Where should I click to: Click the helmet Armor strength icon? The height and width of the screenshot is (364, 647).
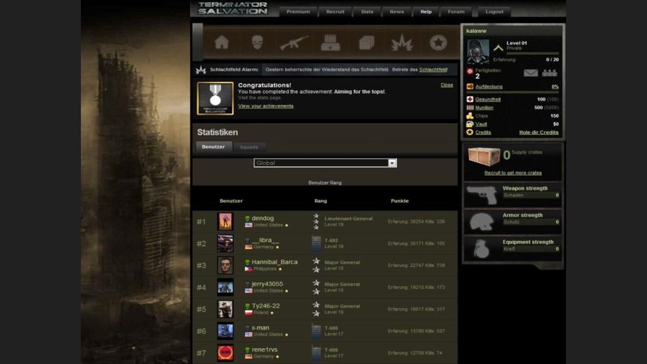pyautogui.click(x=483, y=222)
